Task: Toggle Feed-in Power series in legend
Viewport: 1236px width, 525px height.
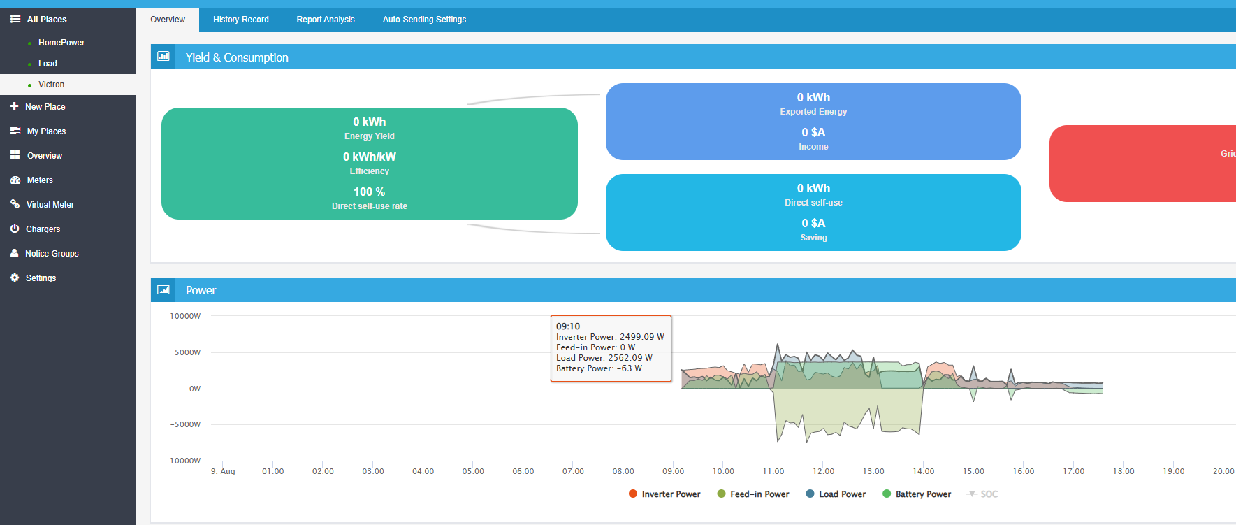Action: click(x=753, y=494)
